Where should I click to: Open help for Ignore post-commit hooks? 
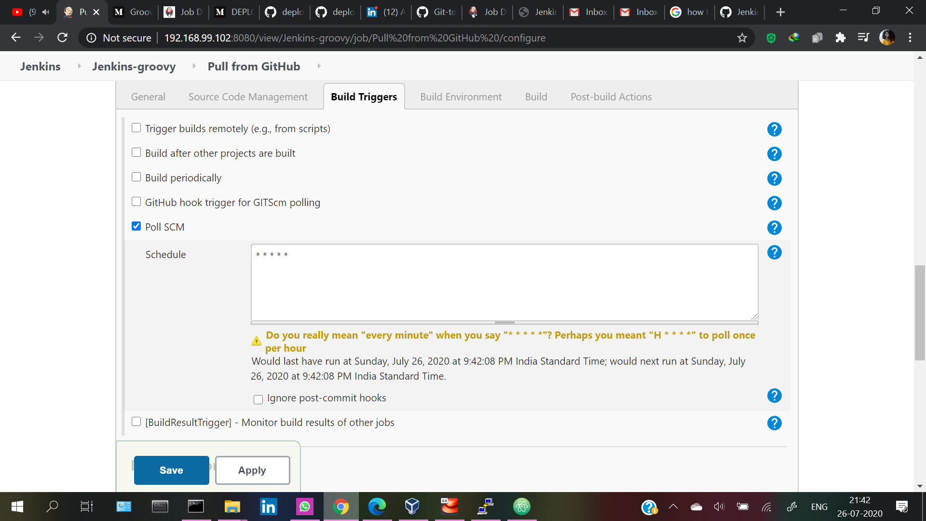tap(774, 396)
